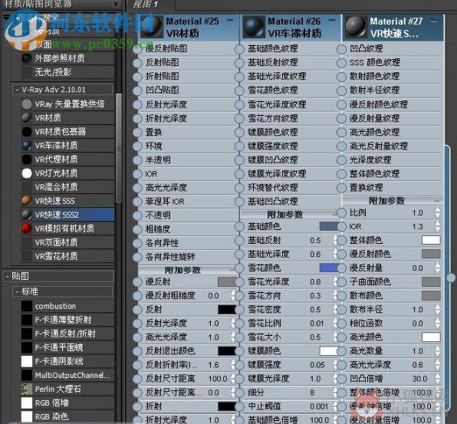Click 镀膜强度 value field 0.05

(x=317, y=364)
